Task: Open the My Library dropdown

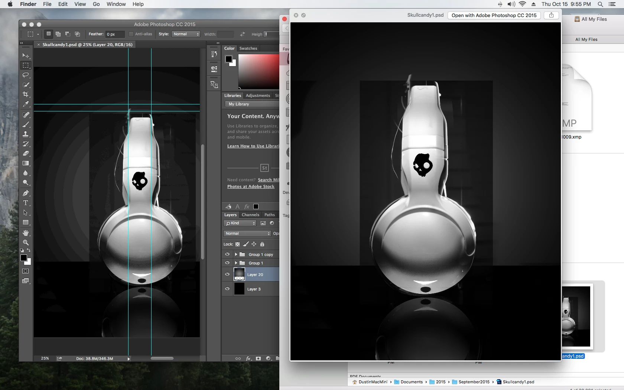Action: (x=252, y=104)
